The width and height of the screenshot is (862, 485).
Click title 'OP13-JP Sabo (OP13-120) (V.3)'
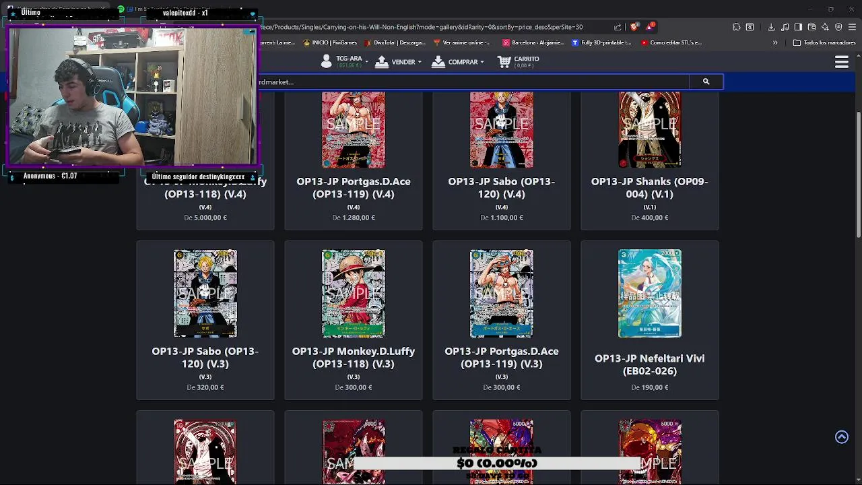tap(205, 358)
